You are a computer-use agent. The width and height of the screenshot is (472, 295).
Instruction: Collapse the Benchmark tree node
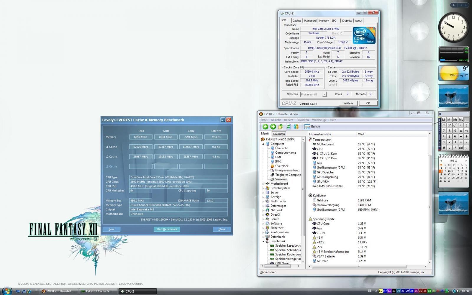[x=263, y=241]
